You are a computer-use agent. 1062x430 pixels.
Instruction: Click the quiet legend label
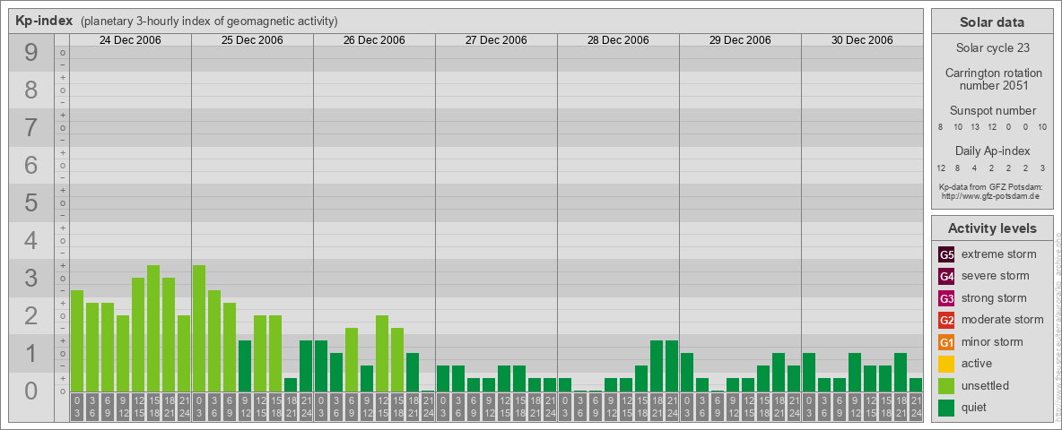pyautogui.click(x=974, y=408)
